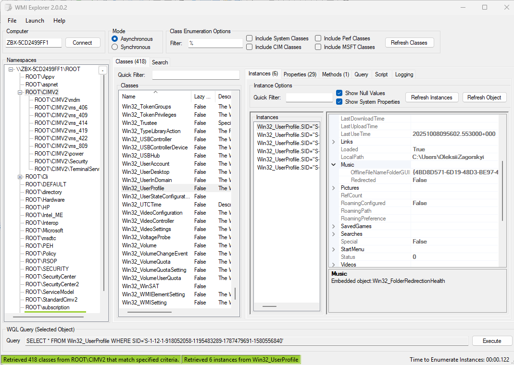Open the Launch menu
Screen dimensions: 514x365
pos(35,21)
